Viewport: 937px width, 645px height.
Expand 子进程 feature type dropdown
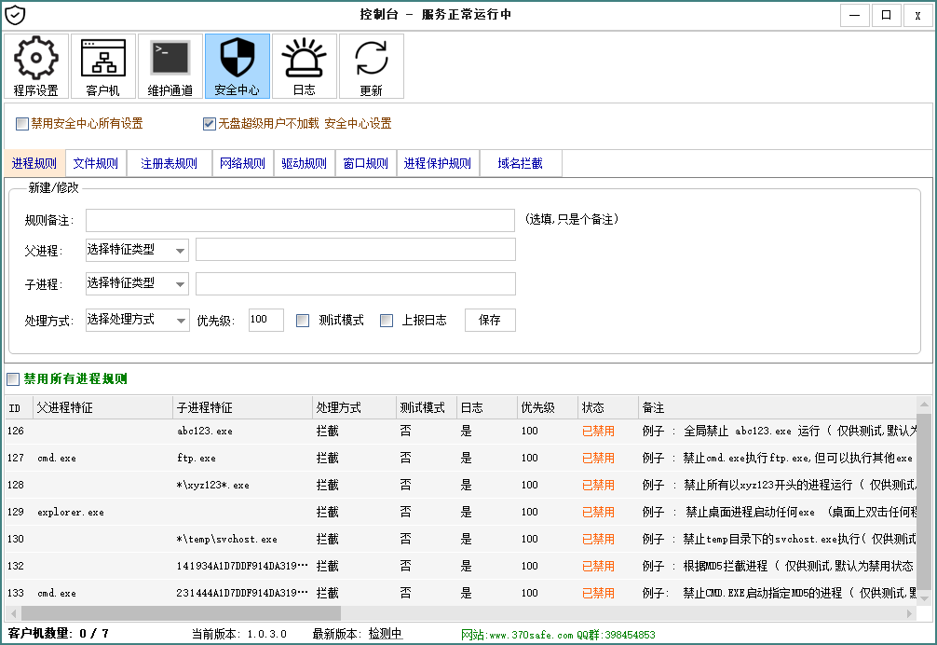pos(137,283)
